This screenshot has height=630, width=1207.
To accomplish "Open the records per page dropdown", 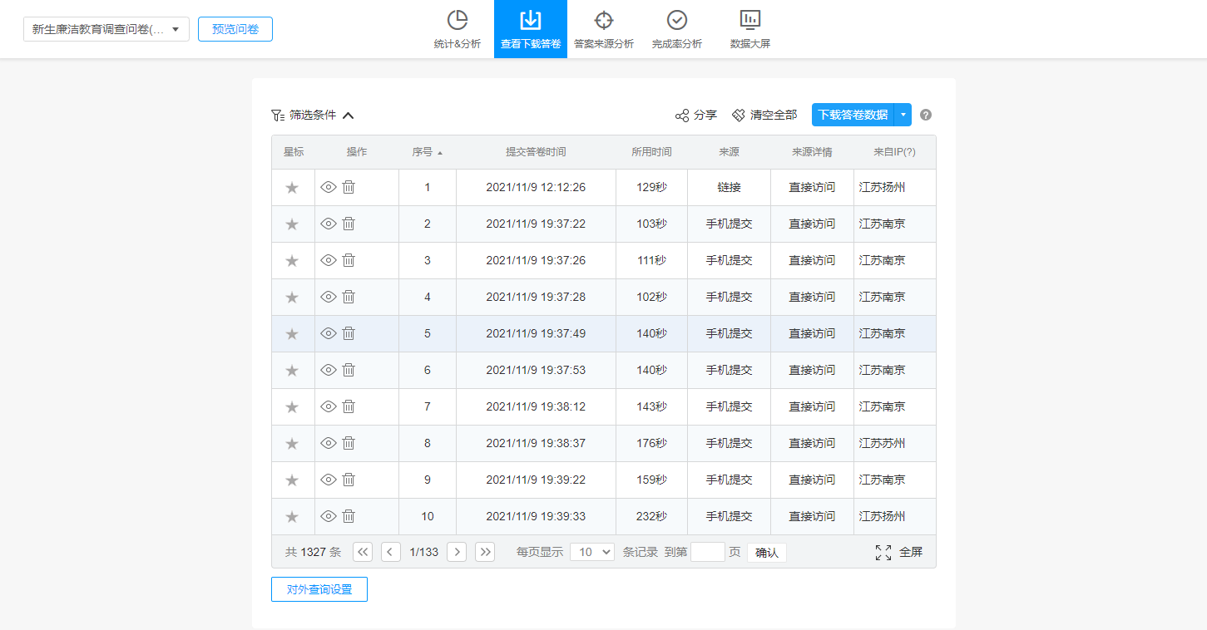I will pos(591,552).
